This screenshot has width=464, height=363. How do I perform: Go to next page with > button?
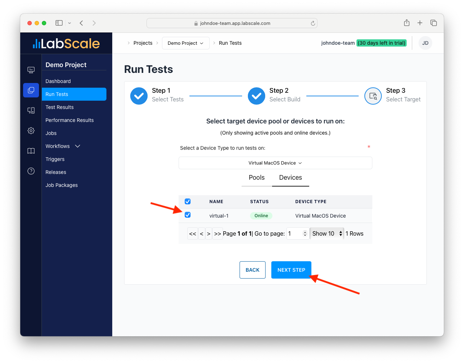tap(209, 234)
